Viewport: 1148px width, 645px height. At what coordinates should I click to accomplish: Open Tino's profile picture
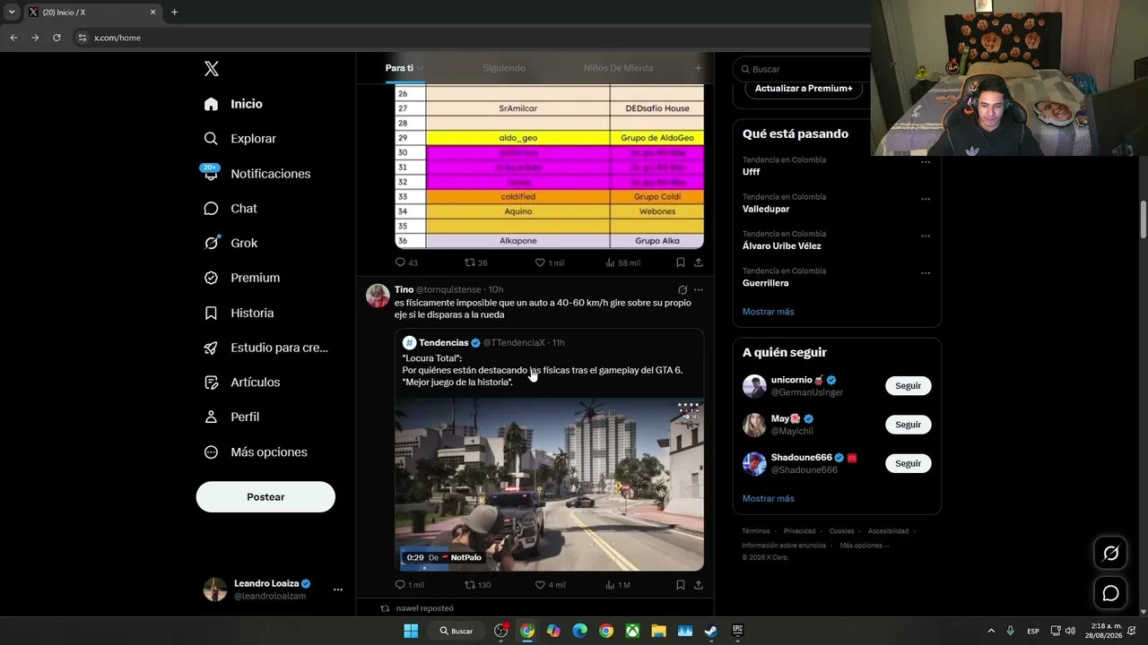coord(378,296)
